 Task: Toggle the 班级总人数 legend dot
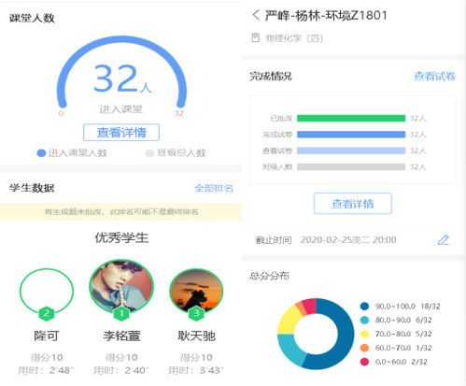[x=150, y=153]
